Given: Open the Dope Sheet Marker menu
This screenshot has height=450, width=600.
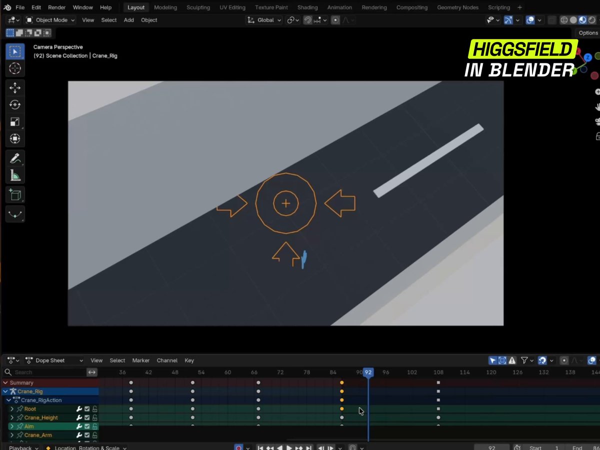Looking at the screenshot, I should click(x=140, y=360).
